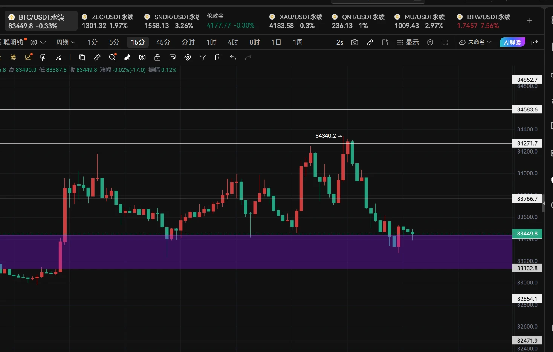Add a new symbol tab with plus
Screen dimensions: 553x352
529,21
